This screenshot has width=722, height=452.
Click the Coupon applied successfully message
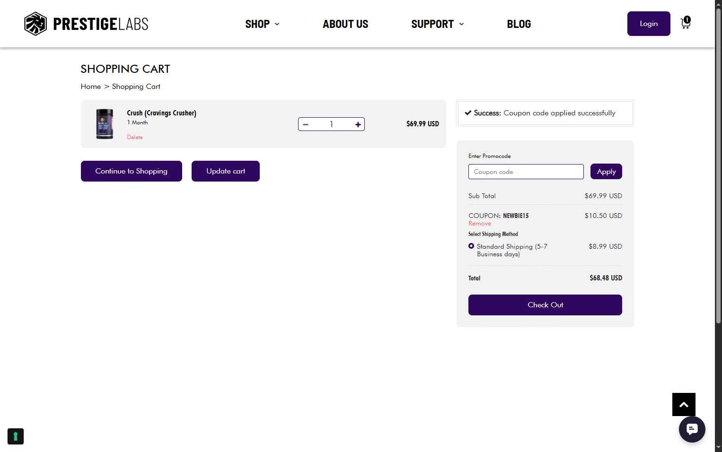(545, 113)
